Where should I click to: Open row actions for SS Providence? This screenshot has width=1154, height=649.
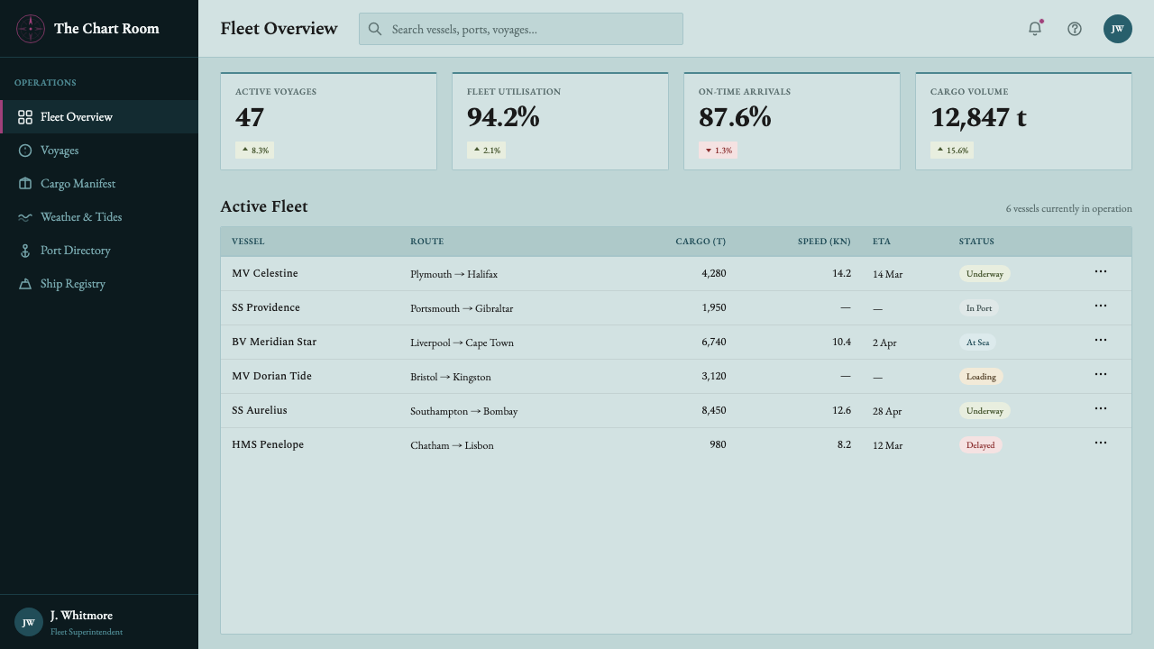click(x=1101, y=306)
